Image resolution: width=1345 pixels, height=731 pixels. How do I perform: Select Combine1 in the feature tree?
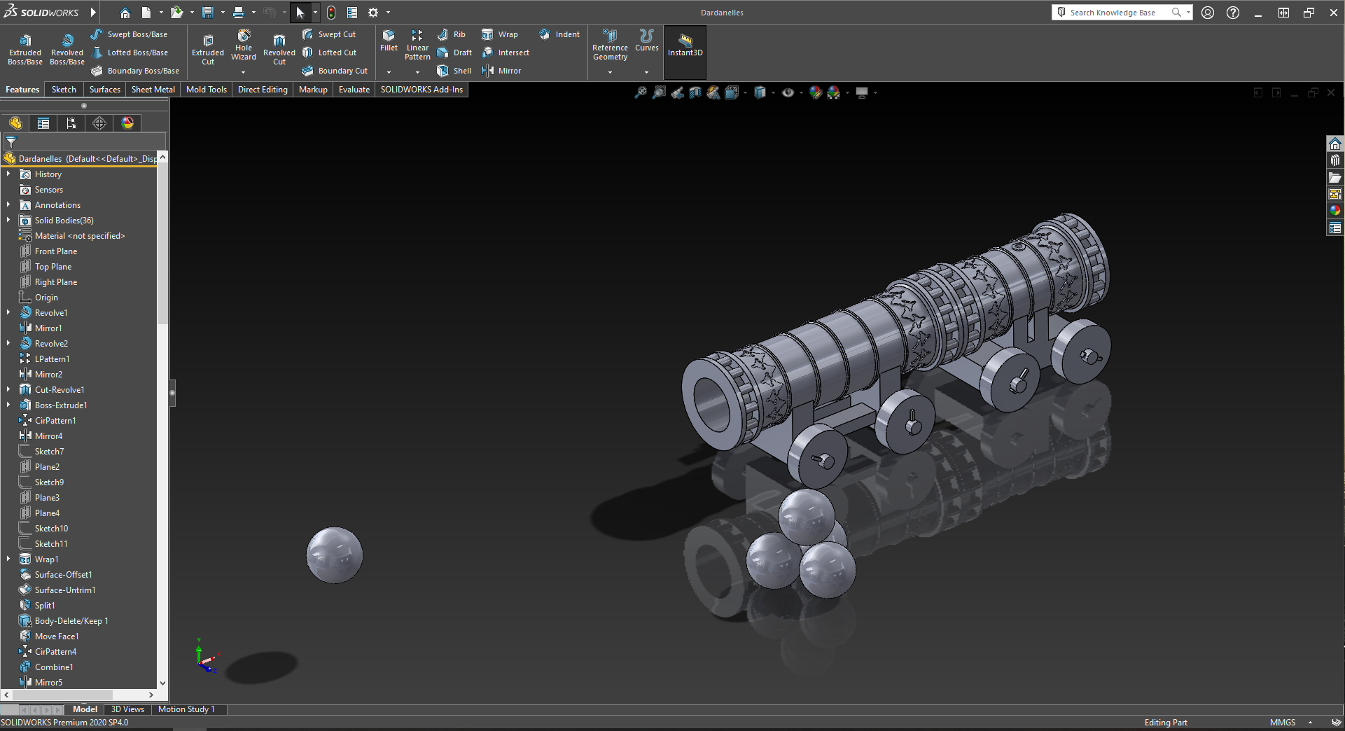[54, 667]
